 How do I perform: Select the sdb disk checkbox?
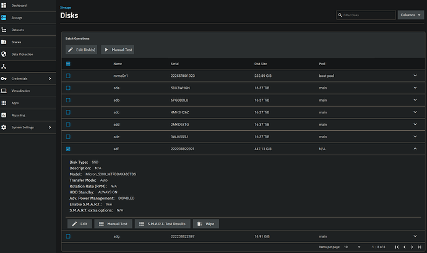[68, 100]
